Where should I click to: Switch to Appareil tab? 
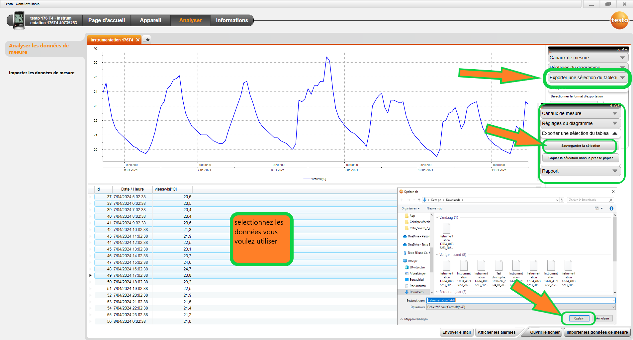click(x=150, y=20)
